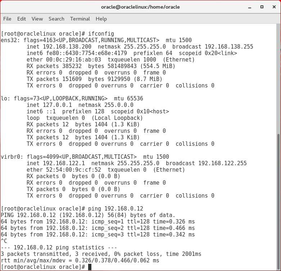Click the time 2001ms value
281x271 pixels.
click(183, 254)
